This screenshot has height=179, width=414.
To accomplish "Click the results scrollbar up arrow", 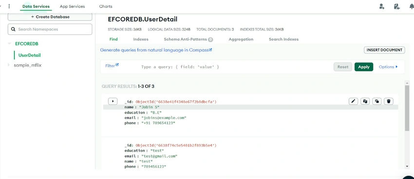I will click(x=407, y=83).
